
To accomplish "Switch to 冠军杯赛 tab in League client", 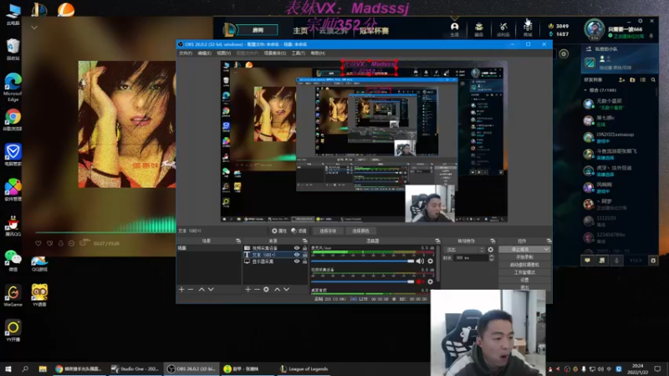I will pyautogui.click(x=374, y=31).
